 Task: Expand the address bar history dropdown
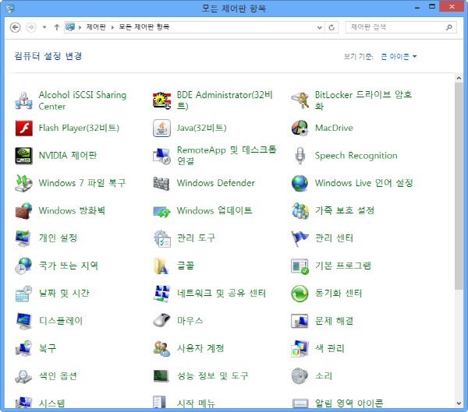tap(319, 27)
